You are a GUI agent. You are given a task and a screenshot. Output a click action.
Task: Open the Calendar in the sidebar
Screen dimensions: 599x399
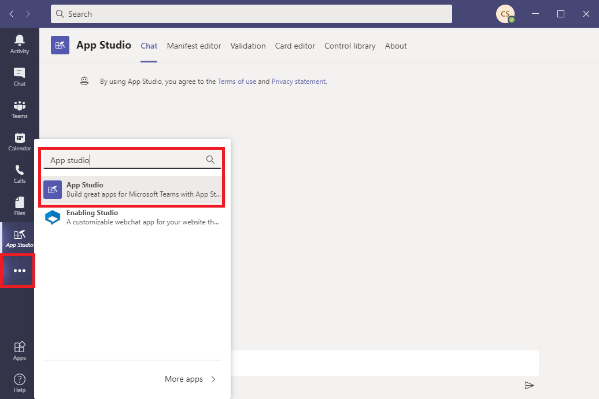20,142
